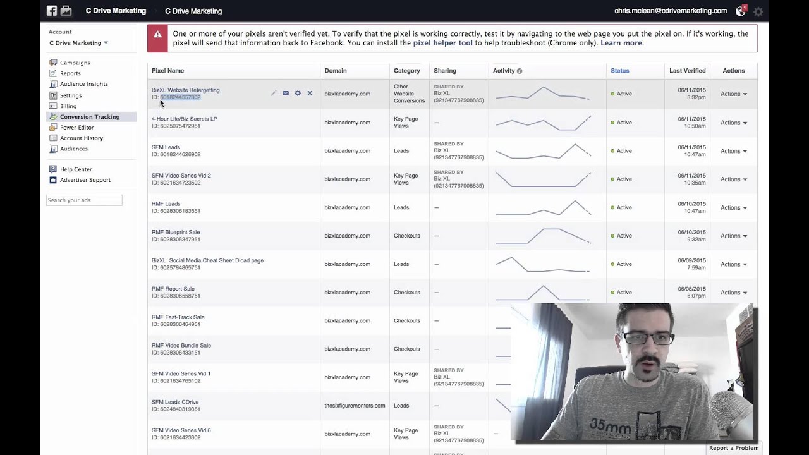
Task: Click the pixel helper tool link
Action: (443, 43)
